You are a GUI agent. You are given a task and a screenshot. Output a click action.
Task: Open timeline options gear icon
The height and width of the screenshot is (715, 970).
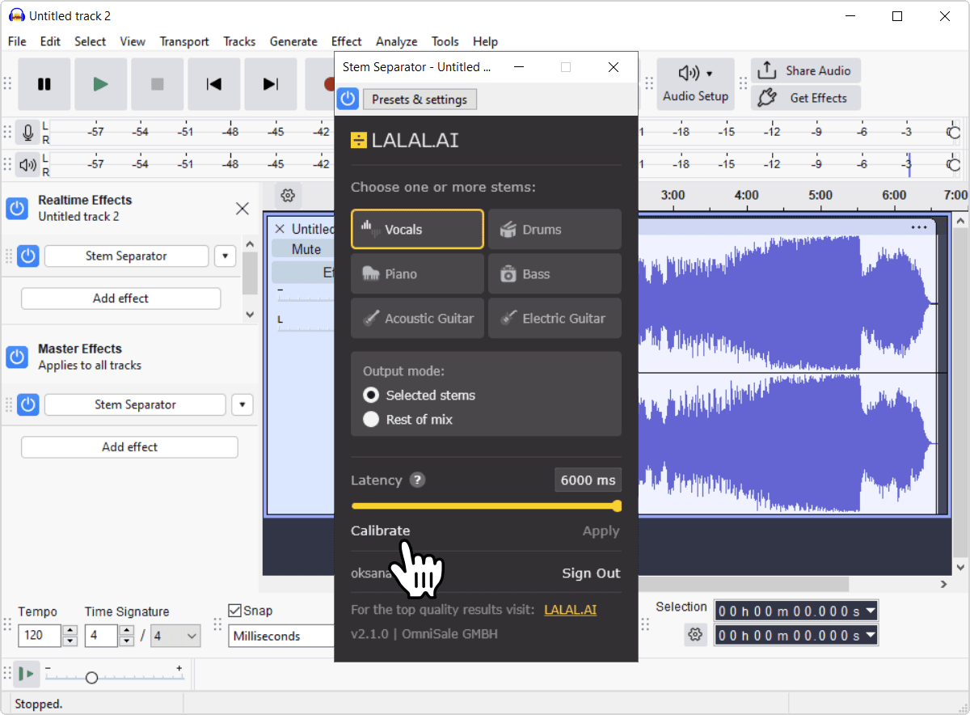click(288, 195)
